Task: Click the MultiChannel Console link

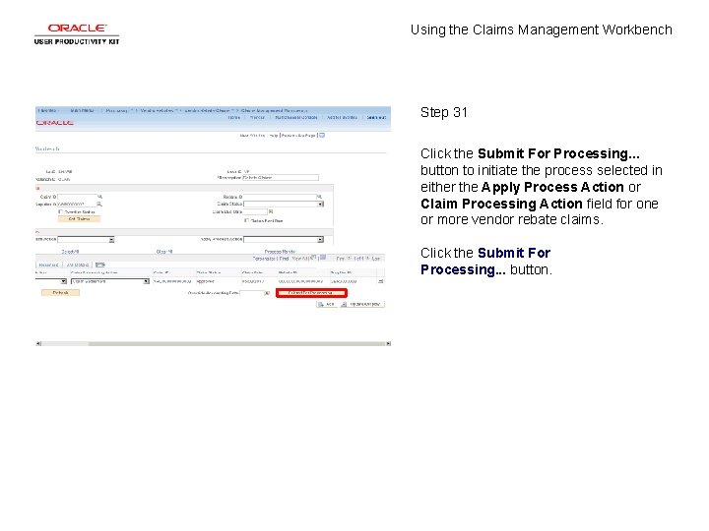Action: coord(296,117)
